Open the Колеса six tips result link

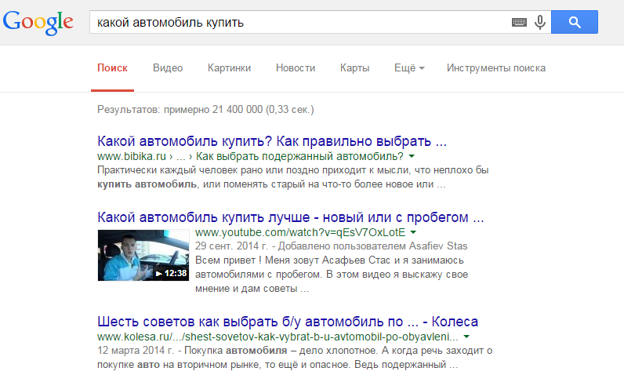coord(288,322)
